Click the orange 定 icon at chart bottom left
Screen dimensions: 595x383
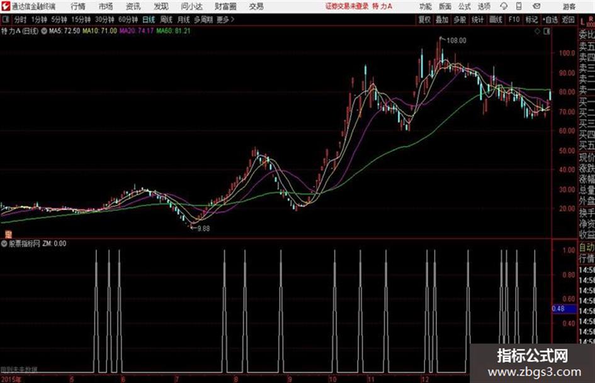click(x=8, y=235)
